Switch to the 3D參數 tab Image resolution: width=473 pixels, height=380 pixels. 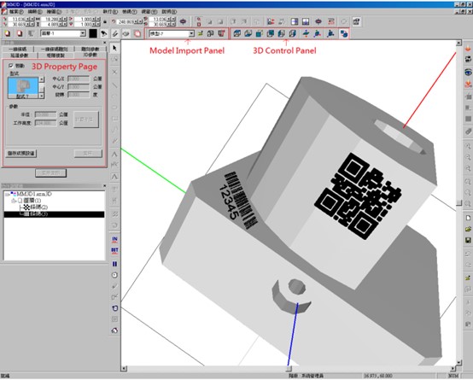[91, 55]
